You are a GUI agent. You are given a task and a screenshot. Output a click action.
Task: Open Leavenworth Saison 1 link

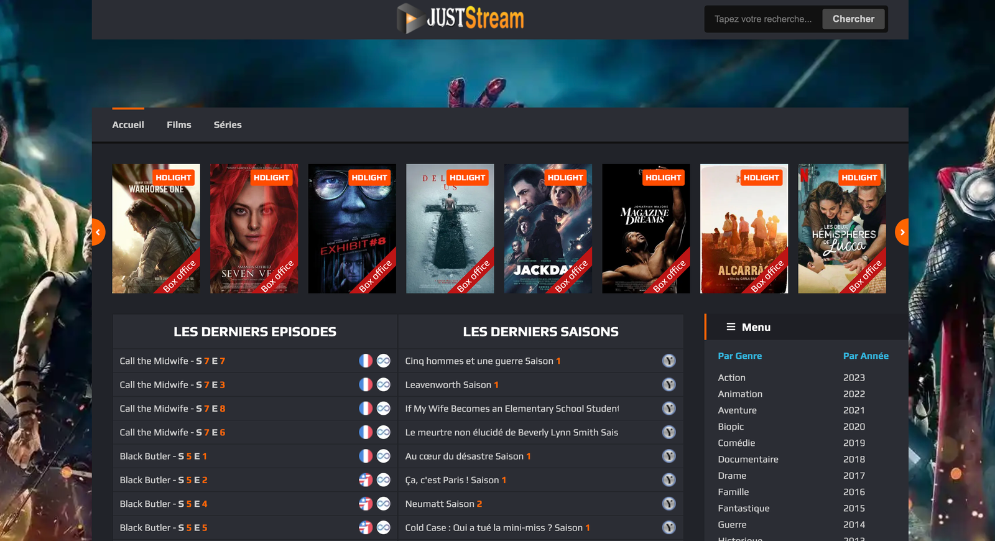[452, 384]
